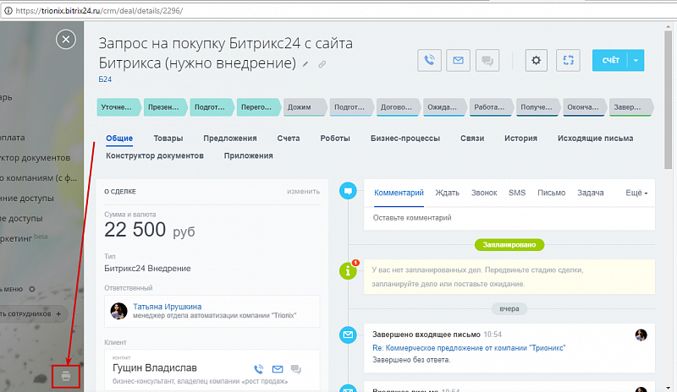Switch to the Общие tab

tap(119, 139)
